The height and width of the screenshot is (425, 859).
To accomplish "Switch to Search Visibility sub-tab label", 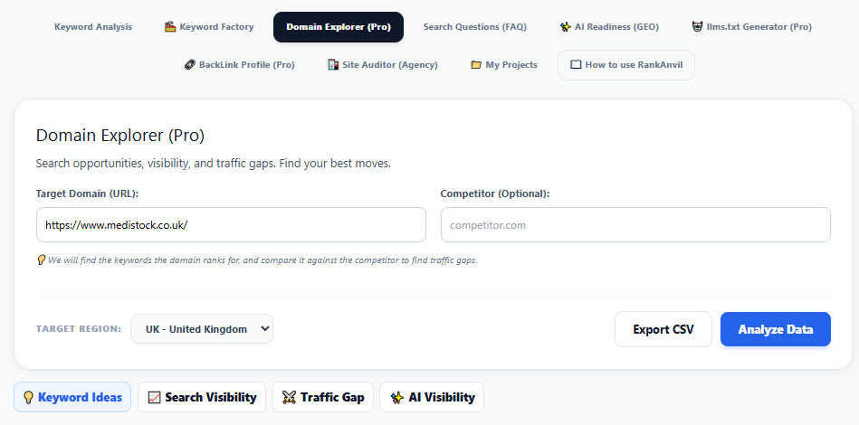I will coord(211,397).
